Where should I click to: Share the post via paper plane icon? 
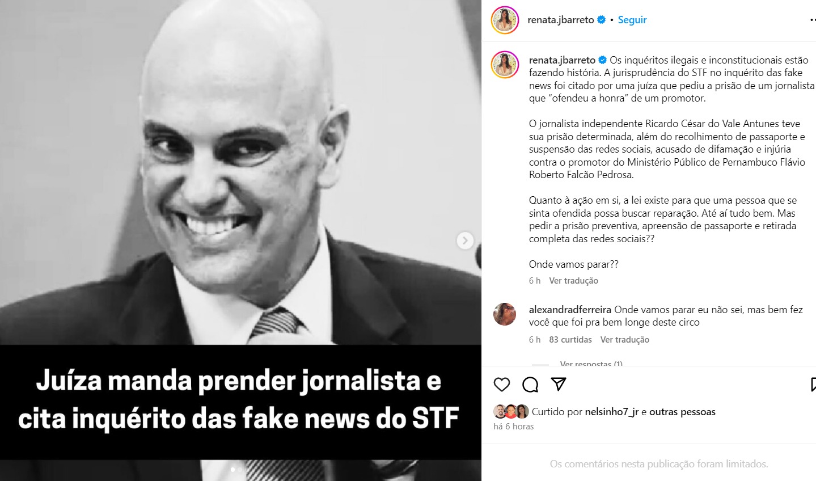[559, 384]
